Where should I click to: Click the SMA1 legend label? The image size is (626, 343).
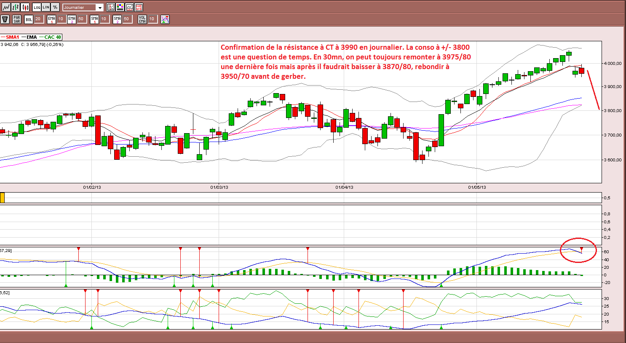(13, 37)
